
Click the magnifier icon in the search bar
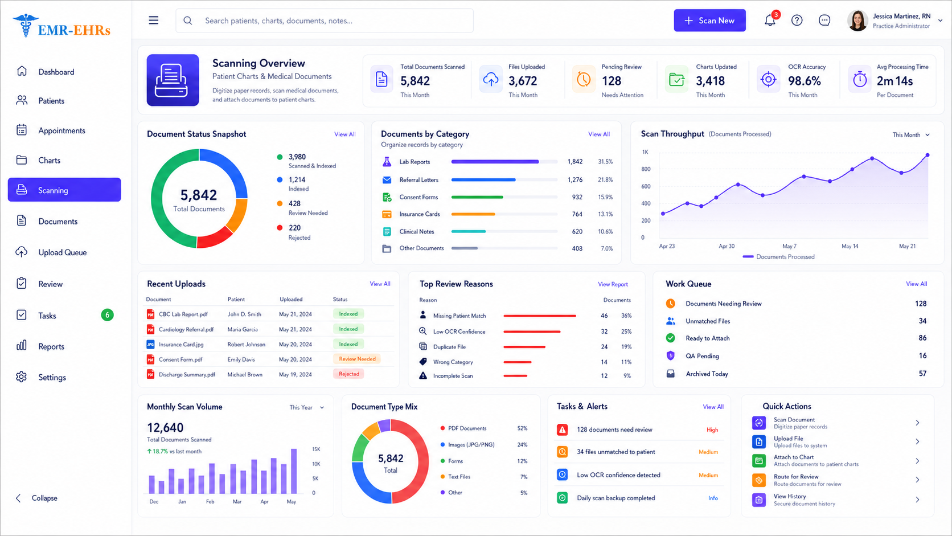188,21
